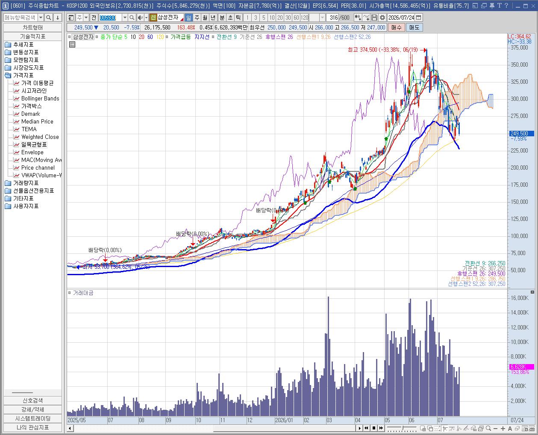Zoom out with the minus icon at bottom
The width and height of the screenshot is (538, 435).
tap(495, 428)
